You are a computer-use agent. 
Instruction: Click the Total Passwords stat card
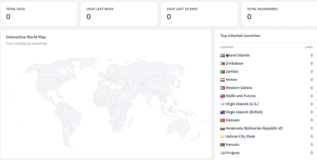(x=279, y=14)
